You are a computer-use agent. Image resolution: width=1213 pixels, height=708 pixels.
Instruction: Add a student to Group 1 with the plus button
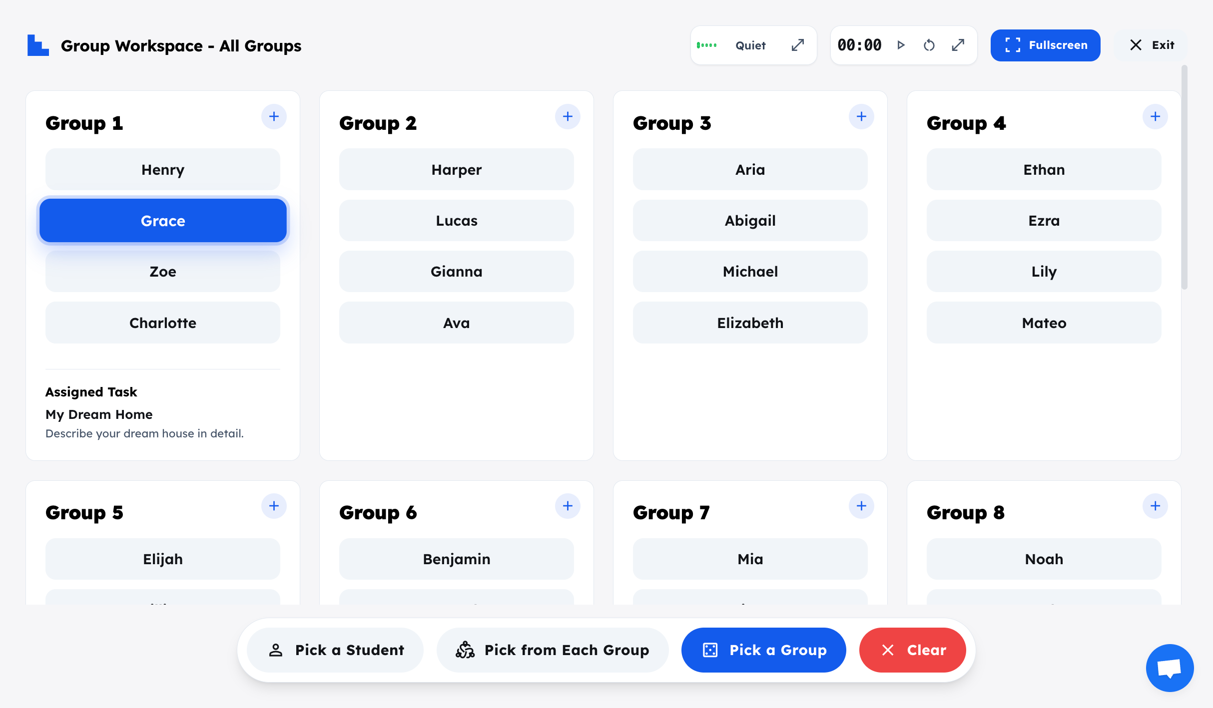click(x=274, y=116)
